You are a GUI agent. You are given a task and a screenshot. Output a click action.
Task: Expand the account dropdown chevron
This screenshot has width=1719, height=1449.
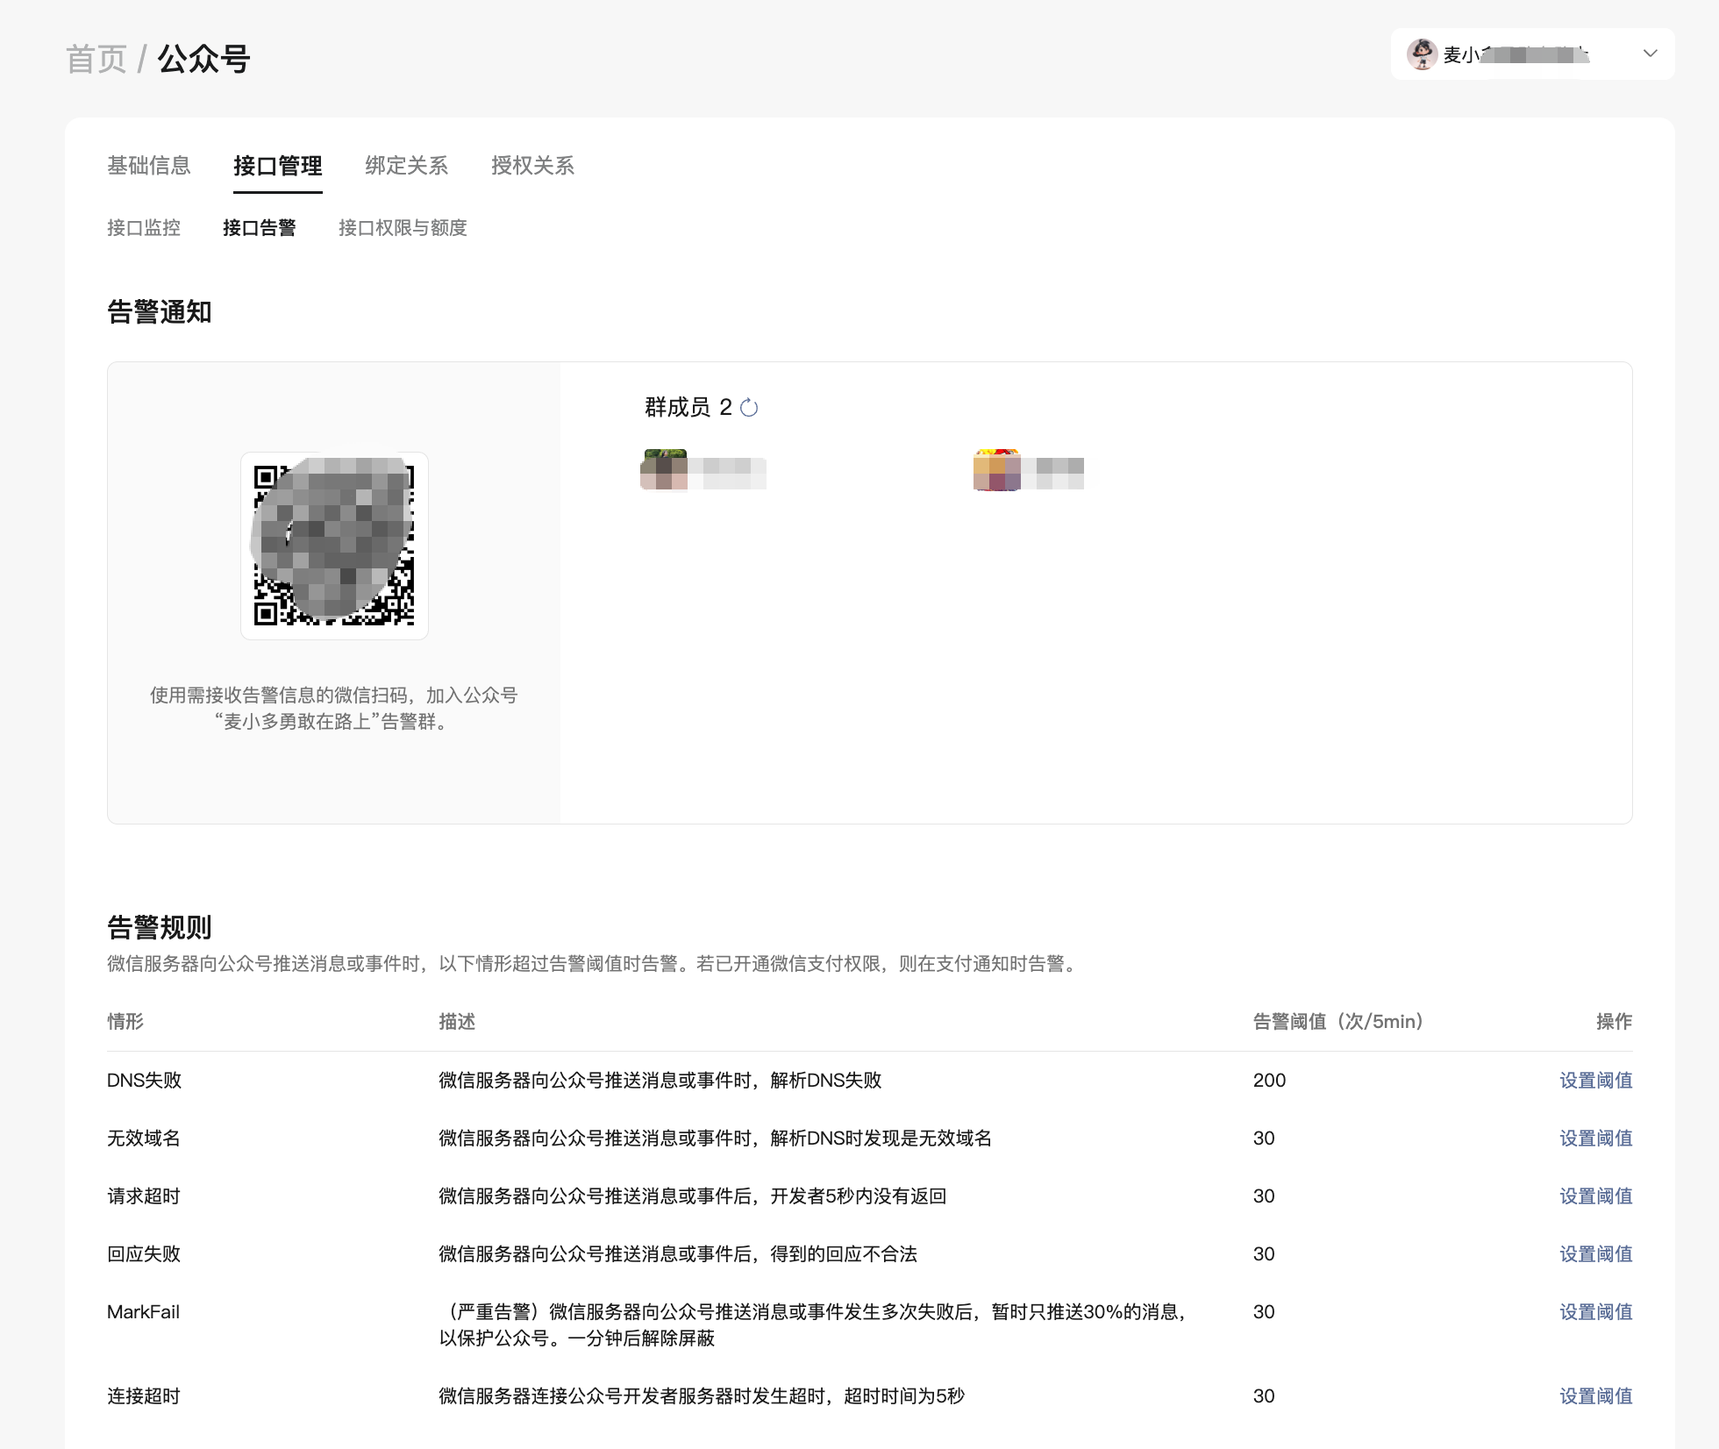coord(1650,54)
